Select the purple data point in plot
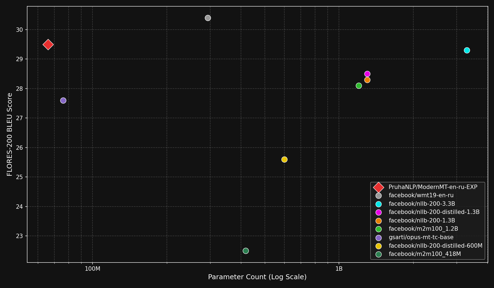The height and width of the screenshot is (288, 494). coord(63,101)
